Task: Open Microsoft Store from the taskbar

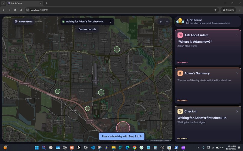Action: pos(169,148)
